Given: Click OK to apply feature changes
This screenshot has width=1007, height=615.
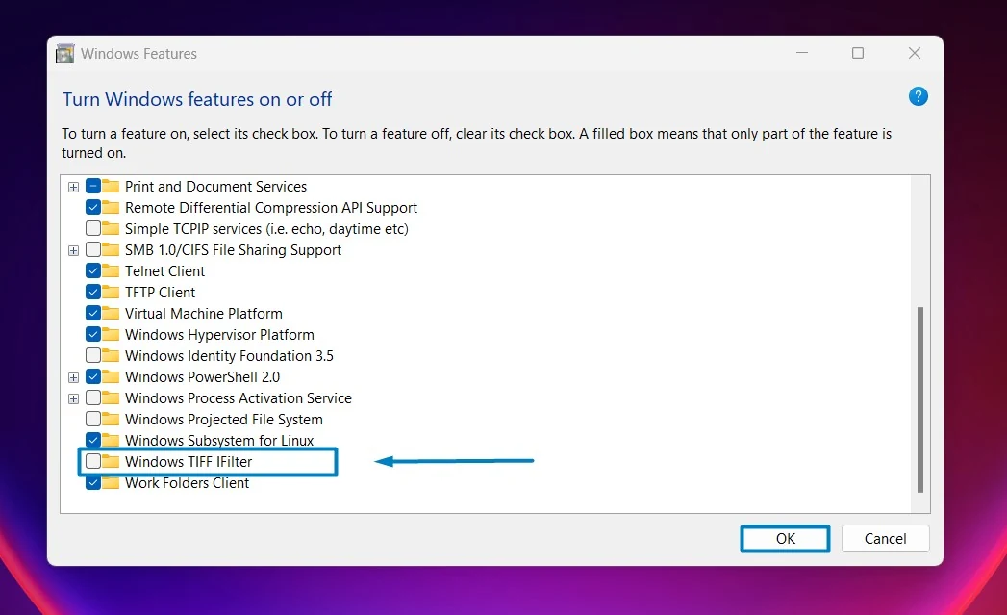Looking at the screenshot, I should 785,539.
